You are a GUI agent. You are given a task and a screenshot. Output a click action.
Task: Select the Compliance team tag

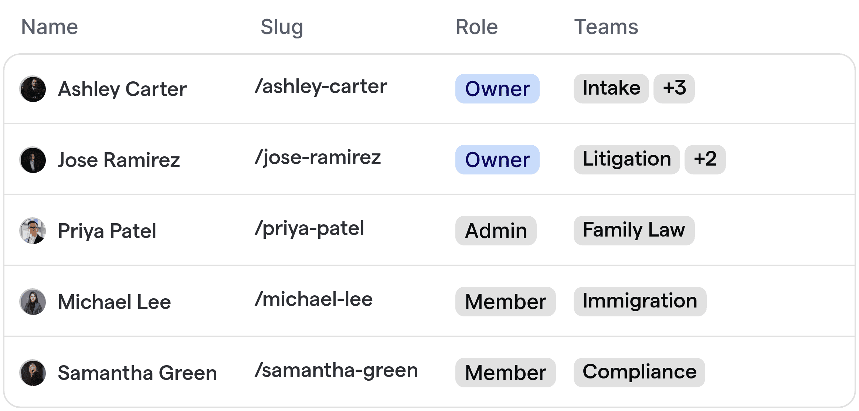click(639, 372)
